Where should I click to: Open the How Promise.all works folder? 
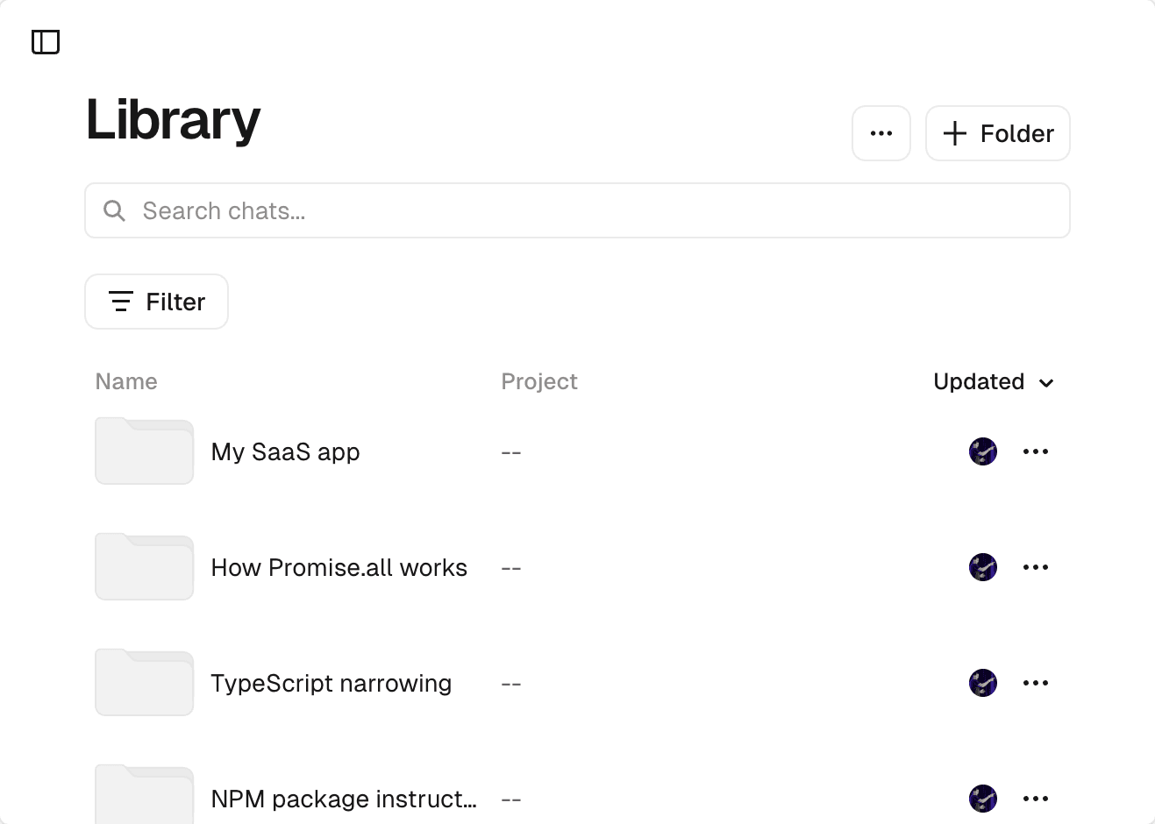339,567
